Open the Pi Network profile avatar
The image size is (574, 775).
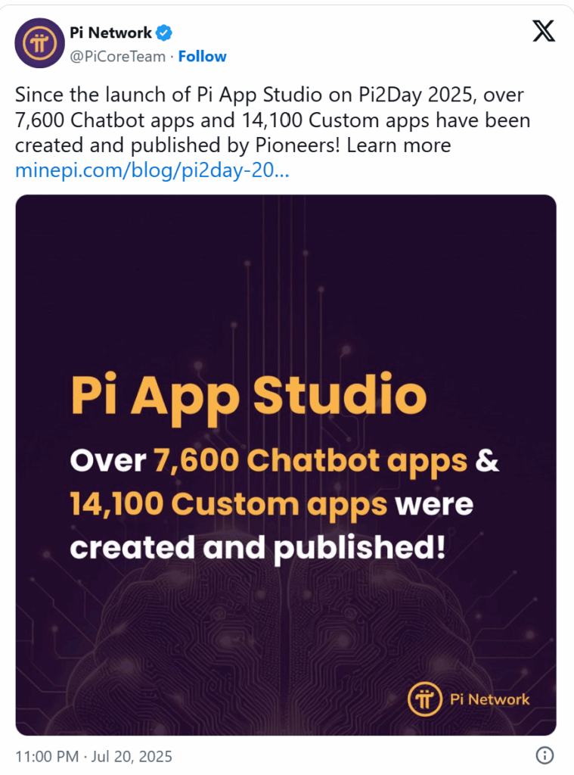pyautogui.click(x=39, y=43)
